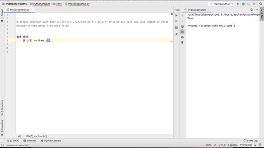Select the Practicepython run tab

[x=197, y=10]
